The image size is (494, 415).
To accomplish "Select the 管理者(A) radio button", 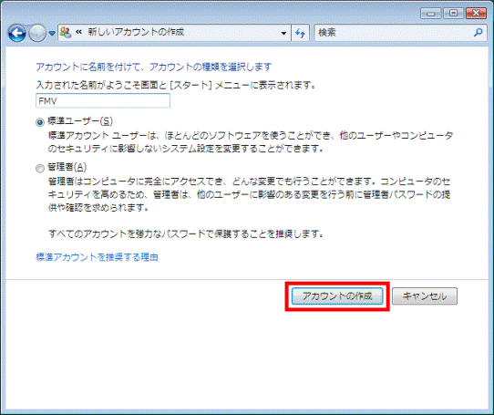I will point(40,169).
